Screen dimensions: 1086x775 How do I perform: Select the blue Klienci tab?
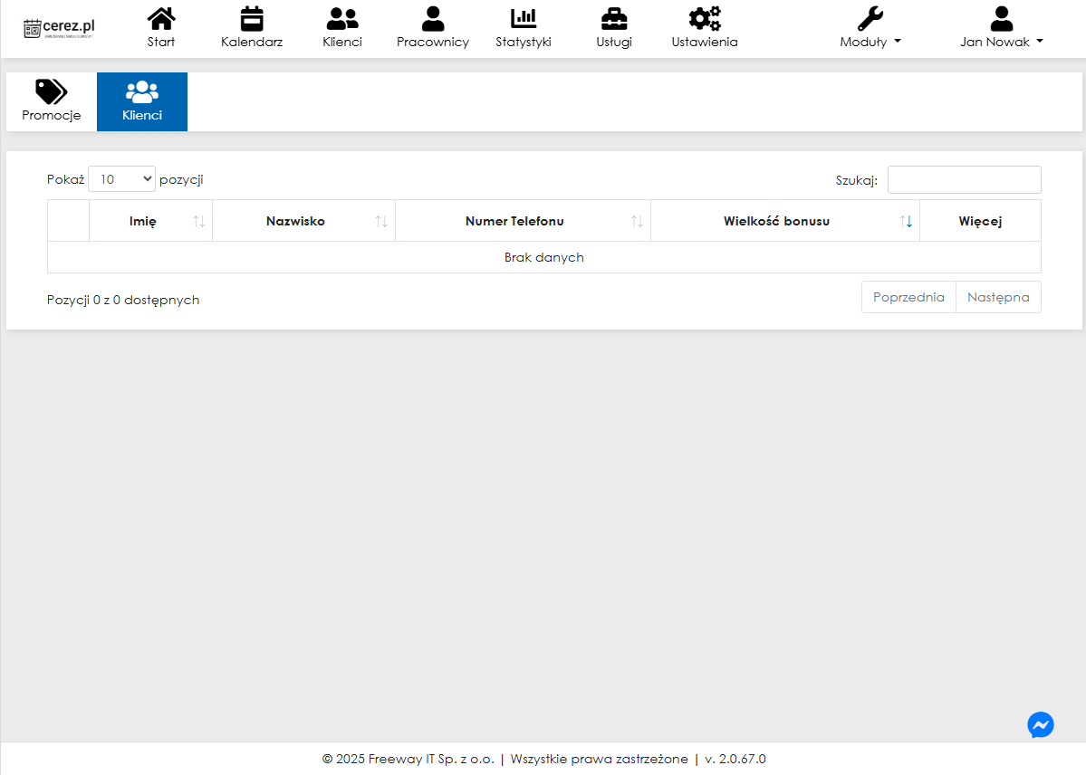point(142,101)
